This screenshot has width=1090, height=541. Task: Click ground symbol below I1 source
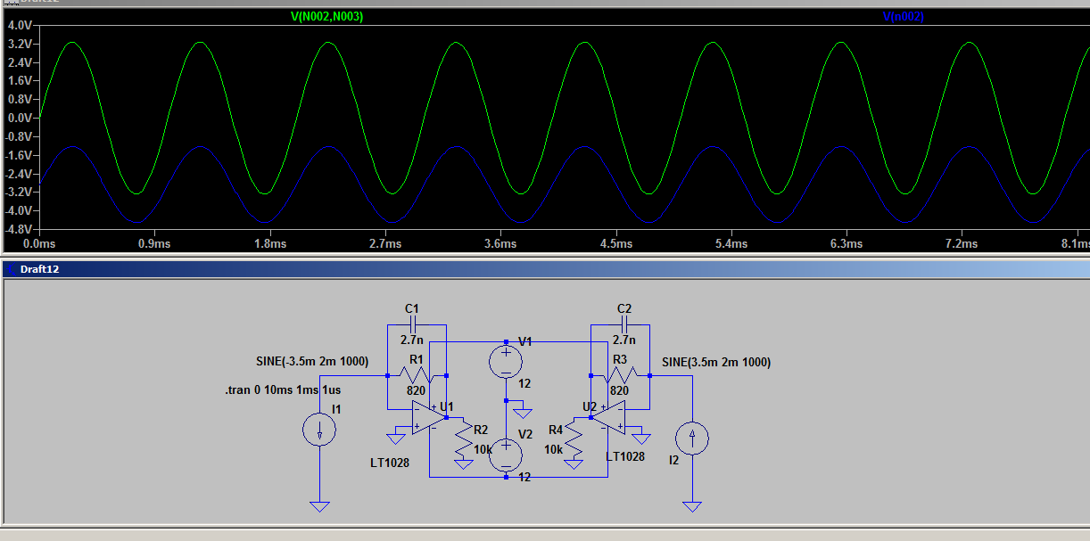click(x=319, y=507)
